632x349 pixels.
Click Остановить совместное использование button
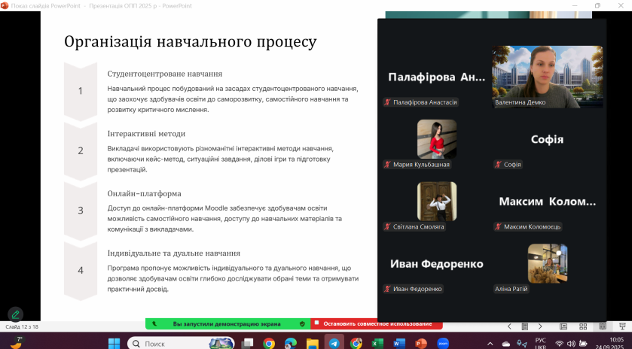click(x=377, y=323)
